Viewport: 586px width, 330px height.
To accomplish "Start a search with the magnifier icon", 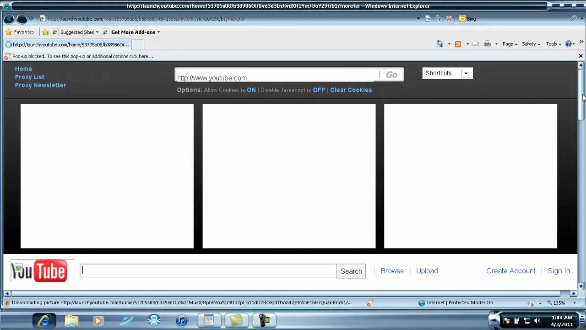I will click(x=573, y=19).
